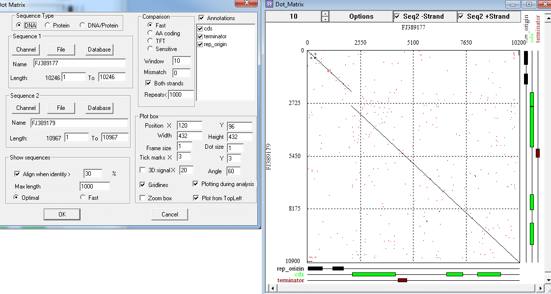Toggle Plotting during analysis
551x294 pixels.
pyautogui.click(x=195, y=184)
